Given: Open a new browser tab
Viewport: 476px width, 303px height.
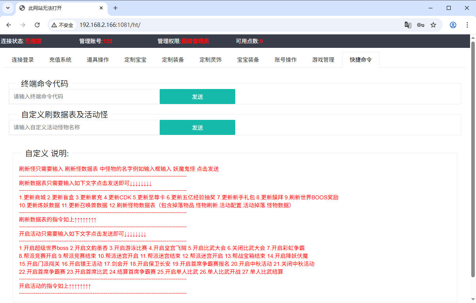Looking at the screenshot, I should pos(115,8).
